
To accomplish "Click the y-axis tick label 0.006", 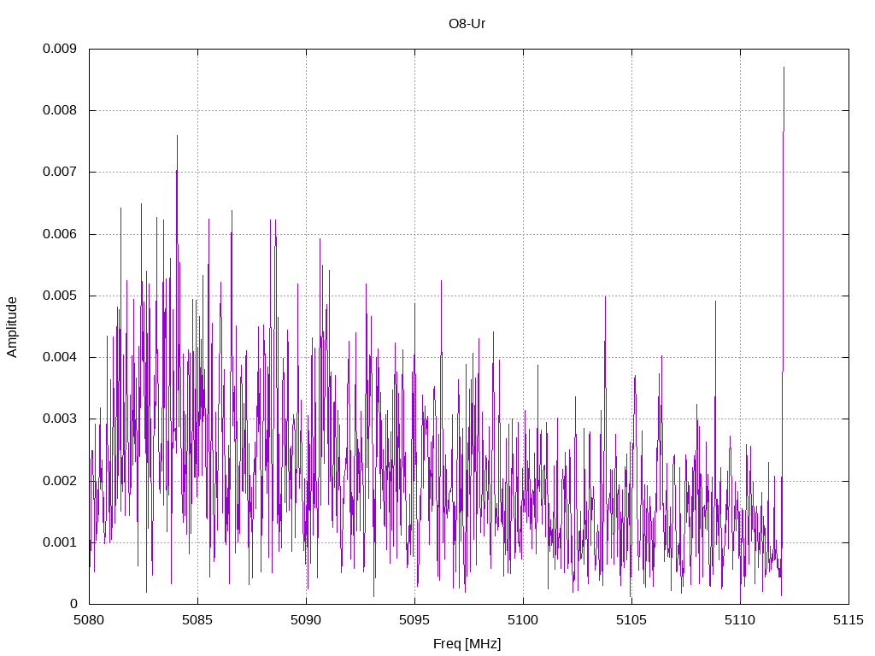I will coord(60,234).
